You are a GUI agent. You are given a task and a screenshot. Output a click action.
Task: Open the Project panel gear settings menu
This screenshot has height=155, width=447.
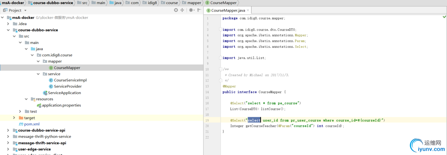[191, 10]
